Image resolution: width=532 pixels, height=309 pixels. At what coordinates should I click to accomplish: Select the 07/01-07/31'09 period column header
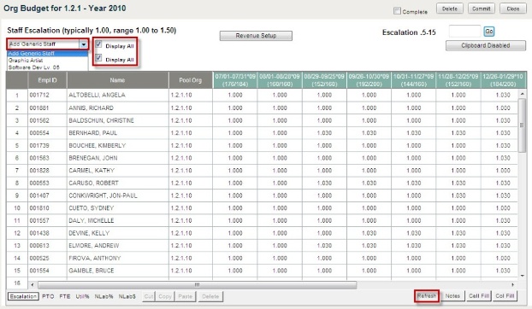pyautogui.click(x=235, y=80)
